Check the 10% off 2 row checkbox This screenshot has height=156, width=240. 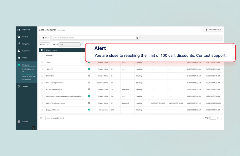(42, 69)
